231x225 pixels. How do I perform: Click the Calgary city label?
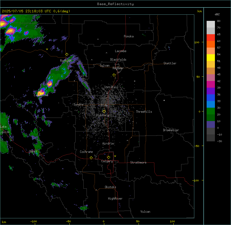click(107, 161)
